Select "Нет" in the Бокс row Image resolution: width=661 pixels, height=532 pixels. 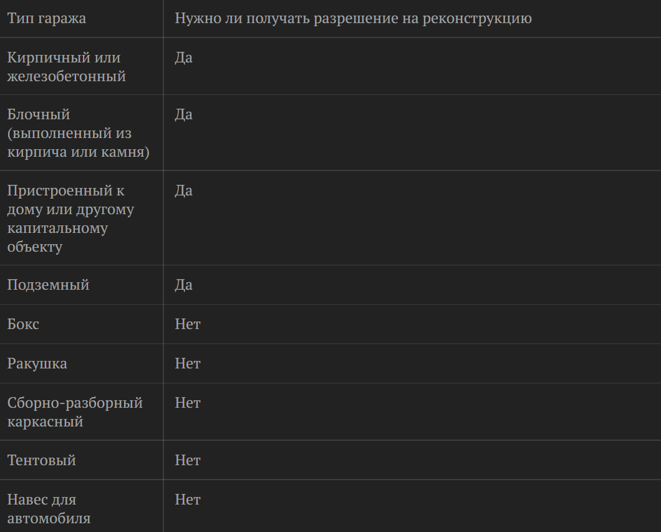[x=188, y=324]
